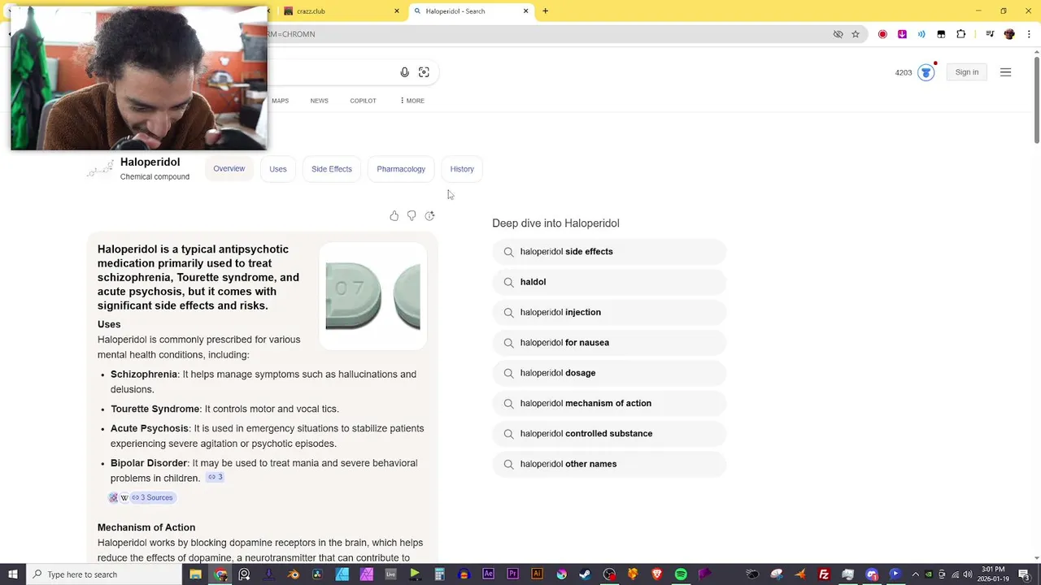Close the crazz.club tab
Viewport: 1041px width, 585px height.
(x=397, y=11)
